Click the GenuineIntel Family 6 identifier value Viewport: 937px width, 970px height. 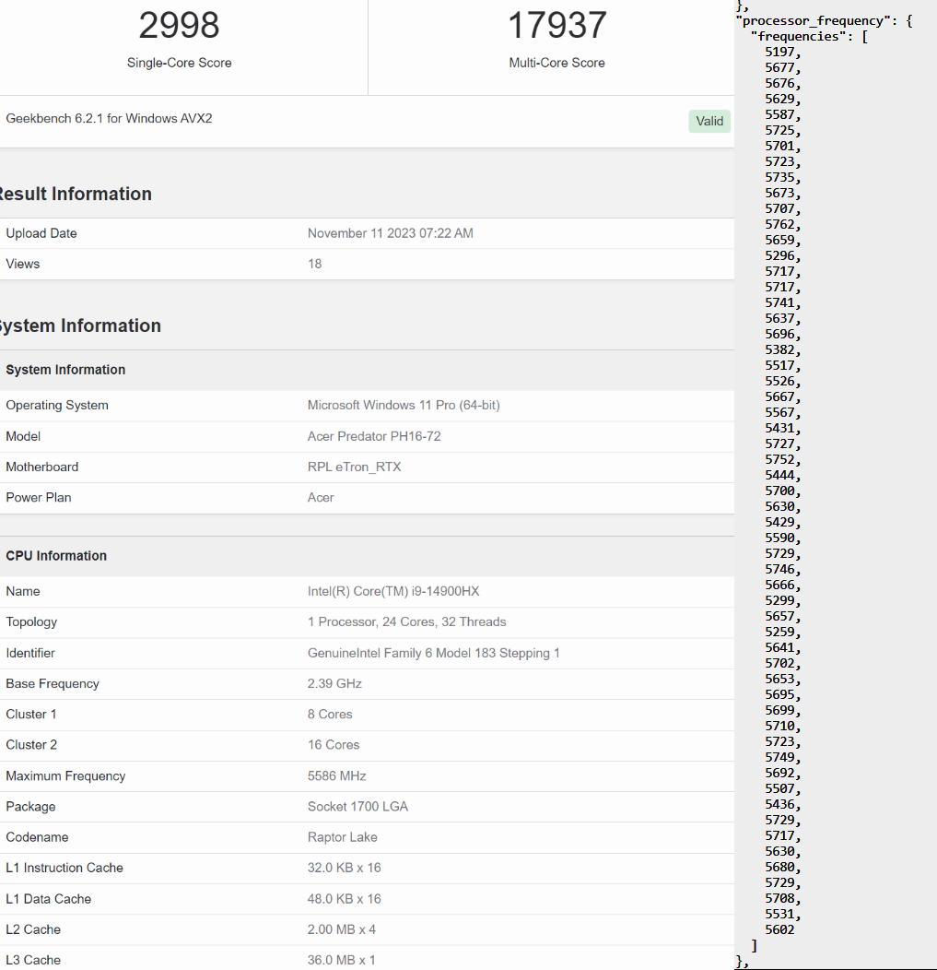(433, 653)
